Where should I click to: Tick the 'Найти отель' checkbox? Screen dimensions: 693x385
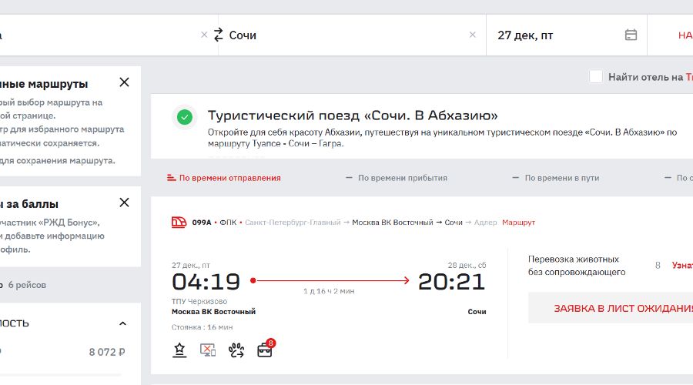pyautogui.click(x=595, y=77)
